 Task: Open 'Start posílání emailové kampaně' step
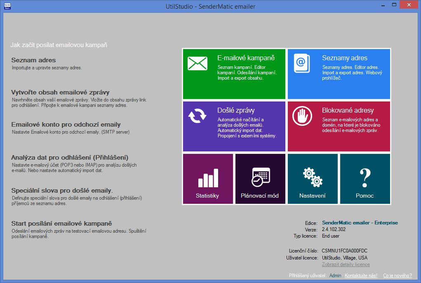click(61, 224)
